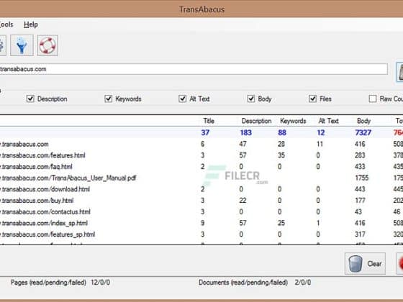Image resolution: width=403 pixels, height=302 pixels.
Task: Sort by the Description column header
Action: [x=256, y=121]
